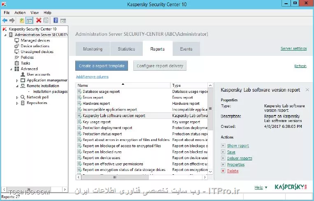The width and height of the screenshot is (314, 201).
Task: Open the File menu
Action: coord(7,12)
